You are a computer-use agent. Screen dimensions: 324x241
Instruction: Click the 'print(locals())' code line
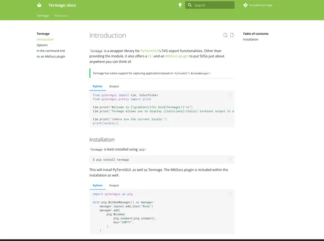(105, 123)
